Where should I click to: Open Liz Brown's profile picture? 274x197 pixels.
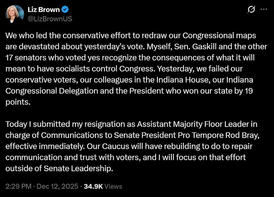pos(15,14)
